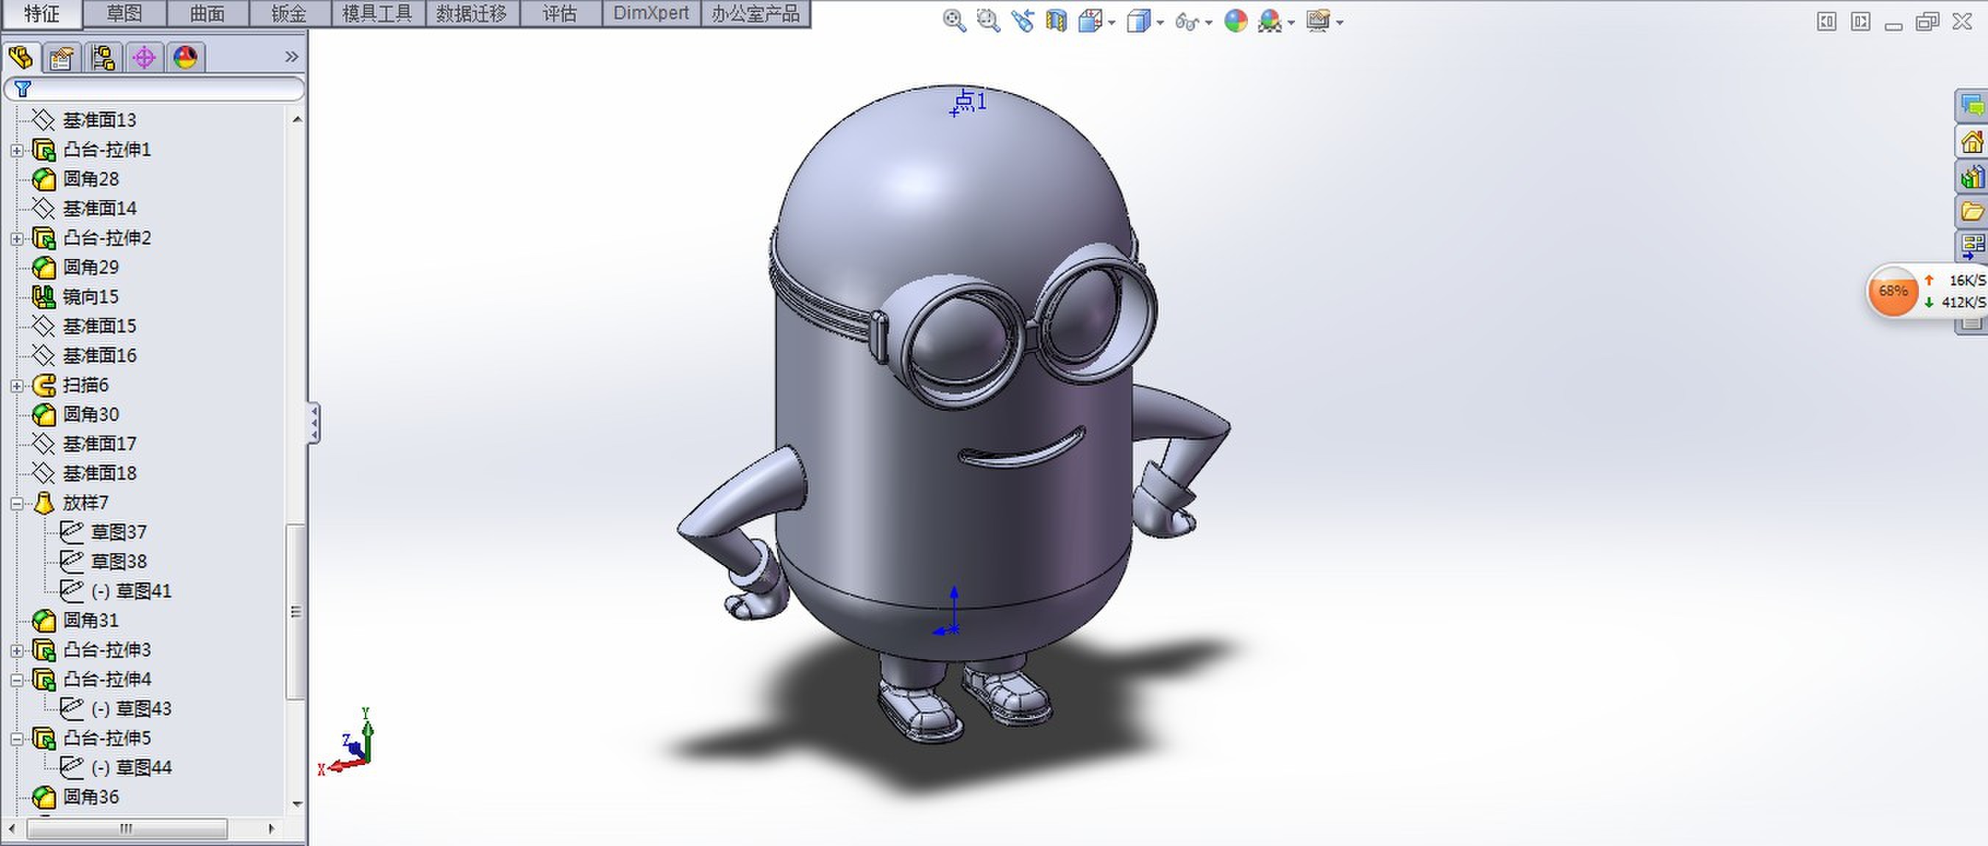Image resolution: width=1988 pixels, height=846 pixels.
Task: Expand hidden manager tabs with double chevron
Action: click(x=291, y=57)
